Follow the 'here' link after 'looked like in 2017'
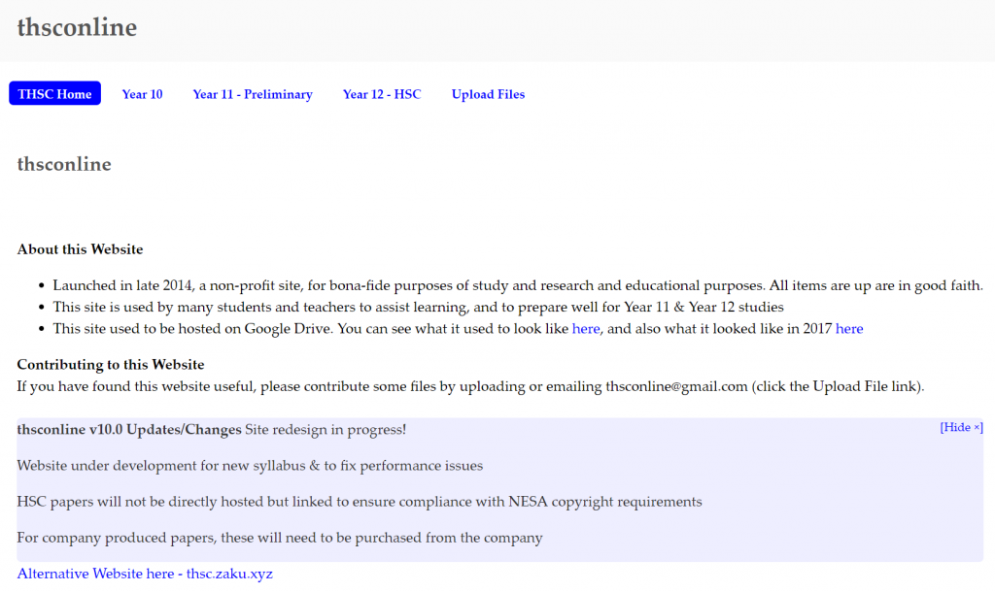This screenshot has height=592, width=995. [x=849, y=329]
